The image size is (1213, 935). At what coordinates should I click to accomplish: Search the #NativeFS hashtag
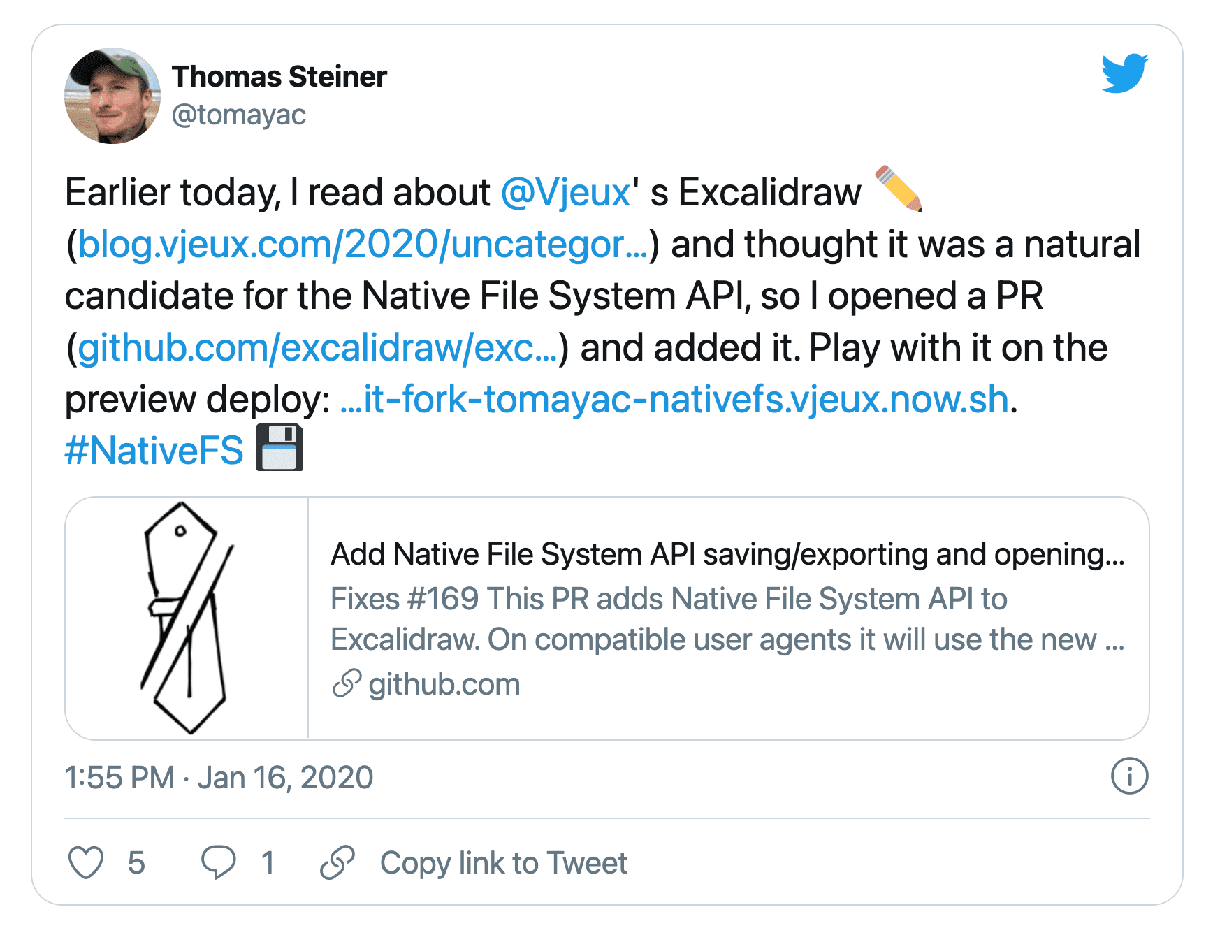152,451
